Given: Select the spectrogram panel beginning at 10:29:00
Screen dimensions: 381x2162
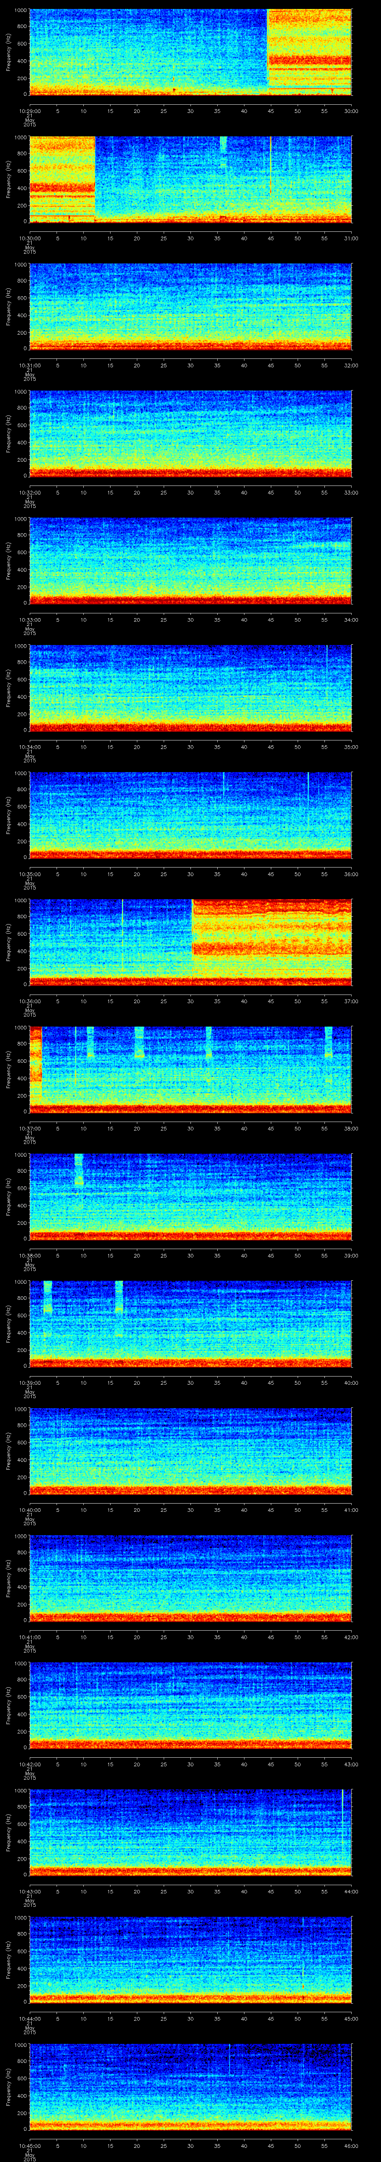Looking at the screenshot, I should click(x=190, y=52).
